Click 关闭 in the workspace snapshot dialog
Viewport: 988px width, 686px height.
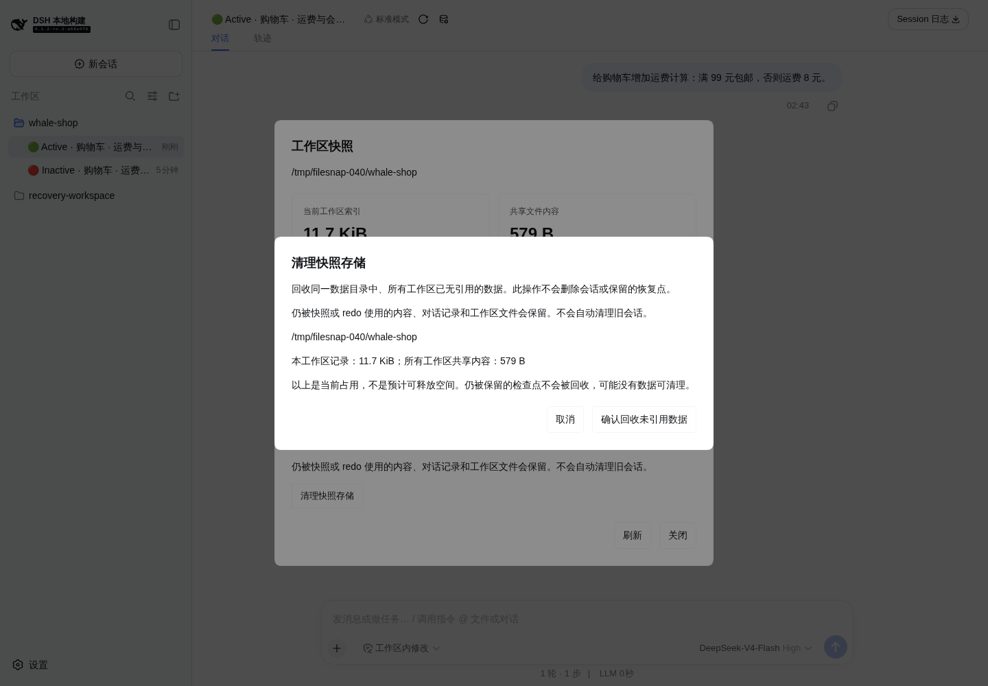tap(678, 535)
